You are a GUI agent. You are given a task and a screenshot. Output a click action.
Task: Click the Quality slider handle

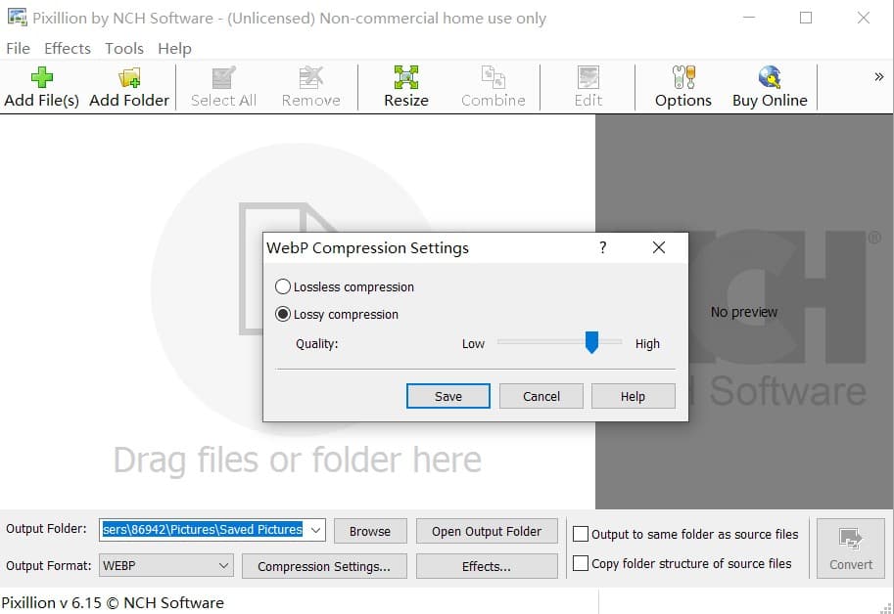tap(591, 342)
